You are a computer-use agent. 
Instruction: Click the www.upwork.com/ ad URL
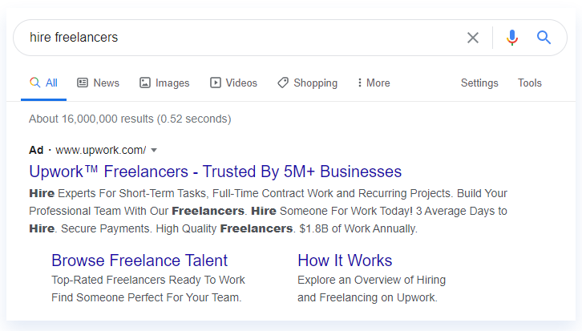coord(100,151)
